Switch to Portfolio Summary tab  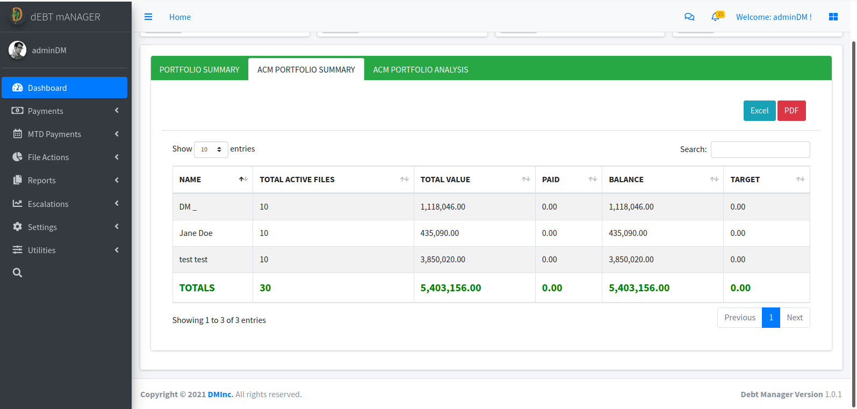(199, 70)
